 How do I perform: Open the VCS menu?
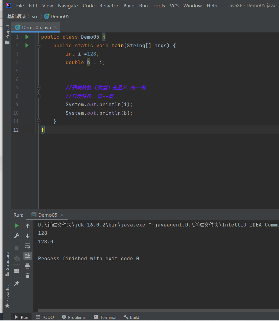pyautogui.click(x=174, y=6)
